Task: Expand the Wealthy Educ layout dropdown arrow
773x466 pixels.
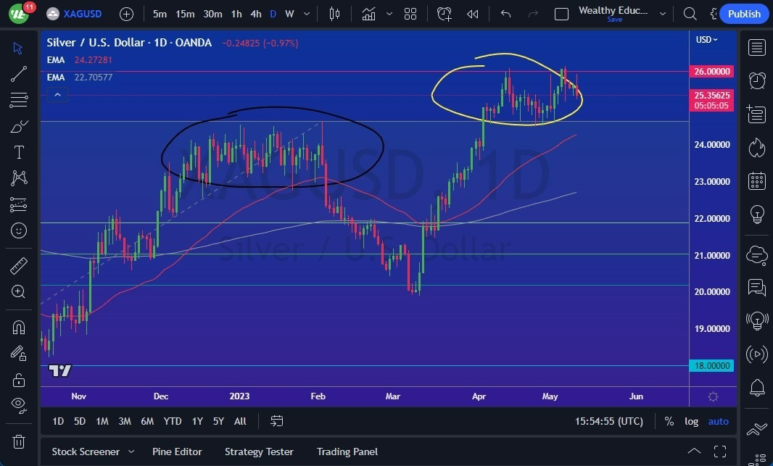Action: 663,14
